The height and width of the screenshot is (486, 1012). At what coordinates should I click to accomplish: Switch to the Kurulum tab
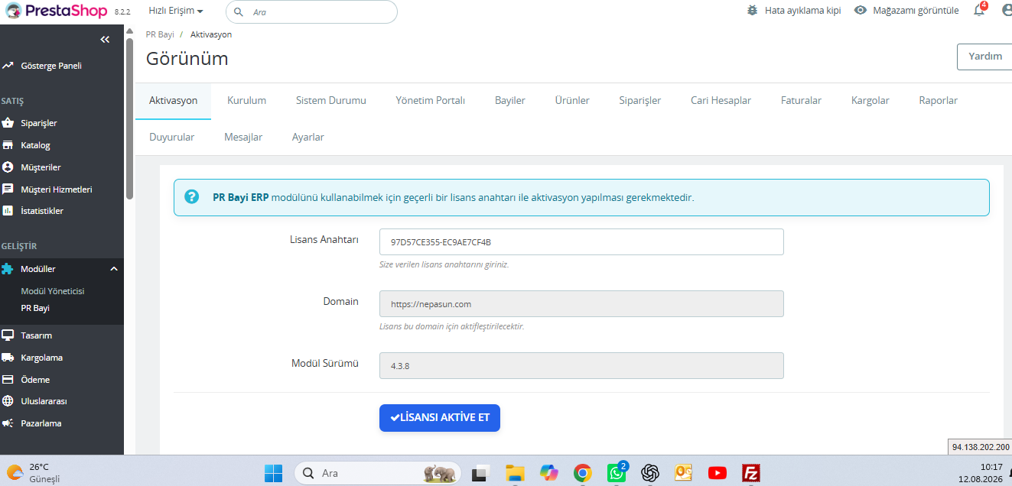(246, 101)
